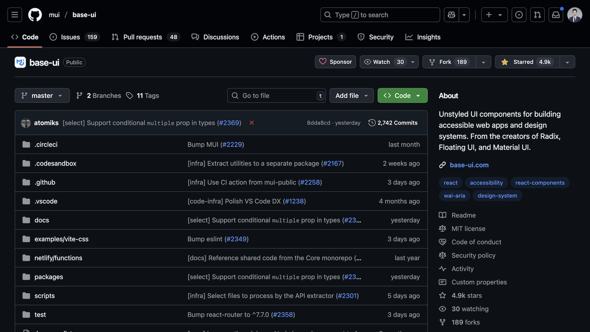This screenshot has width=590, height=332.
Task: Open the atomiks avatar
Action: (26, 123)
